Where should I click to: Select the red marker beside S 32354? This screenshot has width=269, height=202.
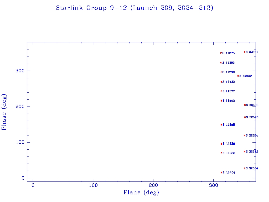coord(245,135)
